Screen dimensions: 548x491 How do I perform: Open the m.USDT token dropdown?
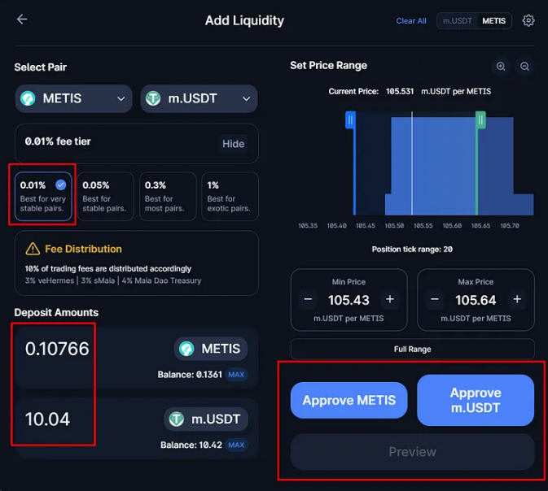click(199, 98)
